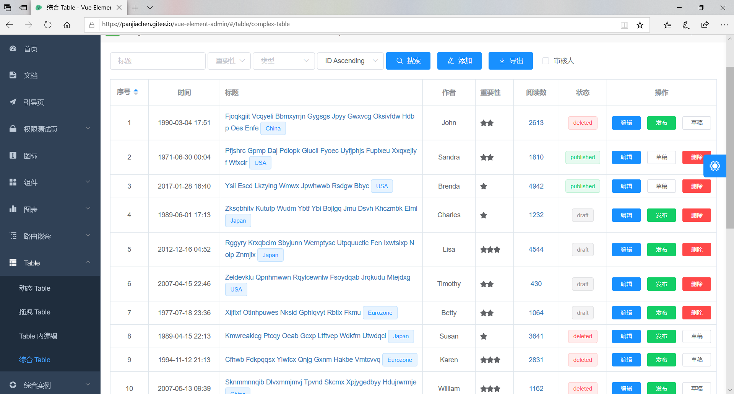Enable the 审核人 checkbox
The image size is (734, 394).
coord(546,61)
